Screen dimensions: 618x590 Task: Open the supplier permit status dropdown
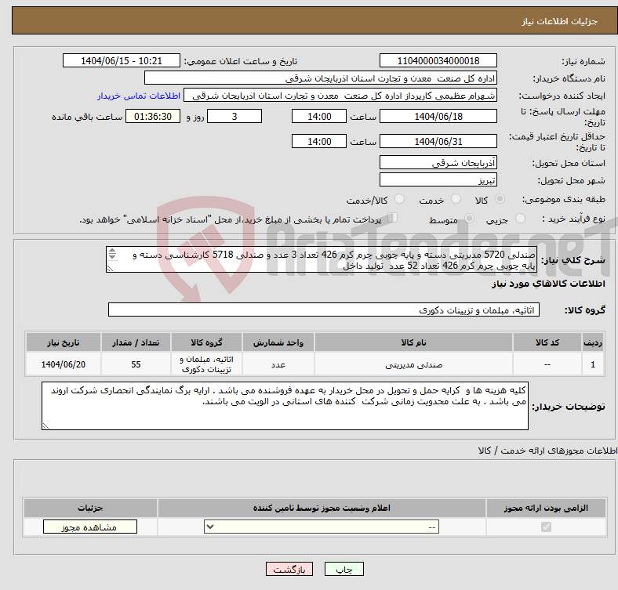point(322,527)
